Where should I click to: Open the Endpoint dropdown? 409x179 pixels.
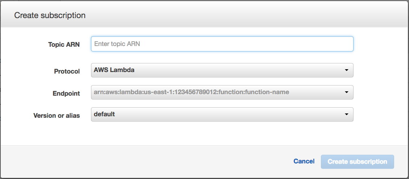(x=222, y=92)
